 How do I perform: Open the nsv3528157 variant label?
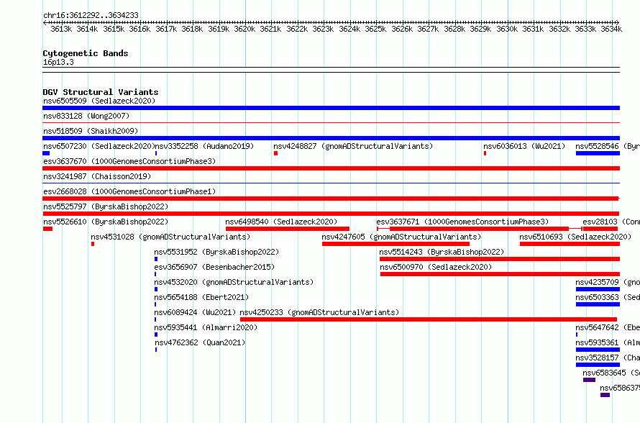[x=608, y=358]
